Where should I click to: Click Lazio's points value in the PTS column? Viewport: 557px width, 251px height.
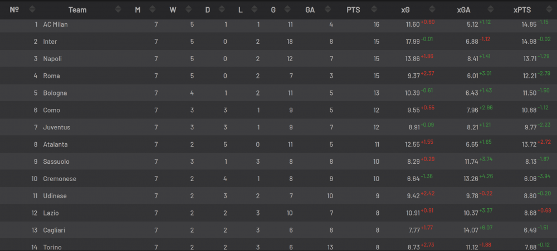click(x=377, y=213)
